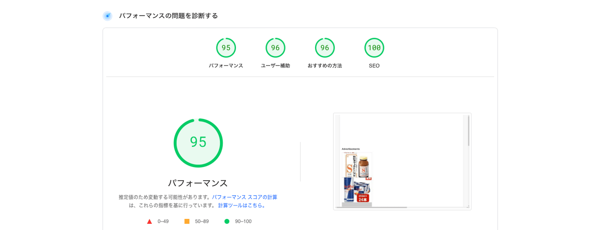Select the ユーザー補助 score gauge 96
Viewport: 607px width, 230px height.
[x=276, y=48]
